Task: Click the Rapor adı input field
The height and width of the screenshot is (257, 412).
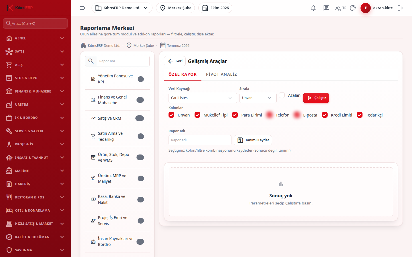Action: click(200, 140)
